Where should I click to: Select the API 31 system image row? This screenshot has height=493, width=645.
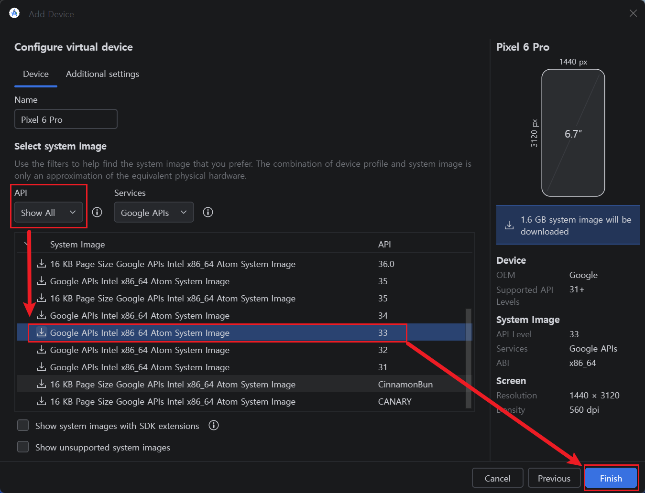pyautogui.click(x=245, y=367)
